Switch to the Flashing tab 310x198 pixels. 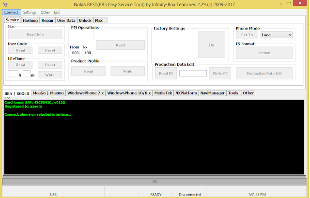(30, 20)
